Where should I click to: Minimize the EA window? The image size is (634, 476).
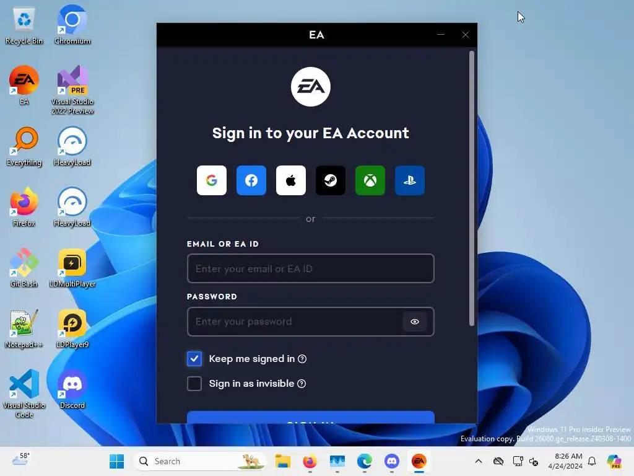(x=441, y=35)
